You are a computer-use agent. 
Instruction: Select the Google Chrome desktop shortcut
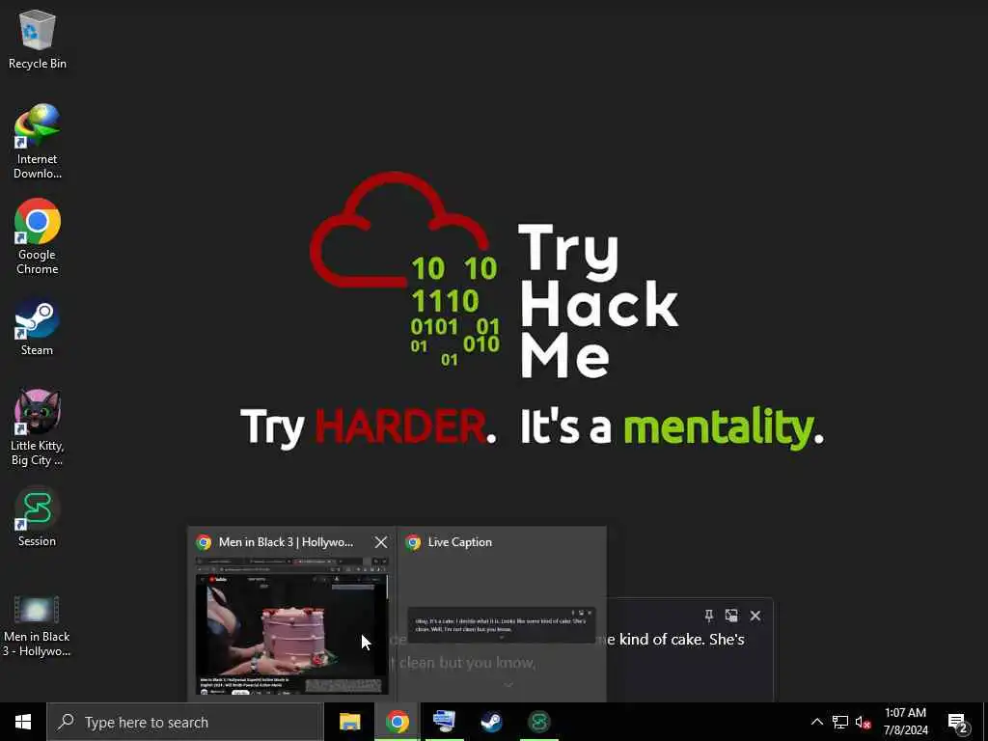pos(38,237)
